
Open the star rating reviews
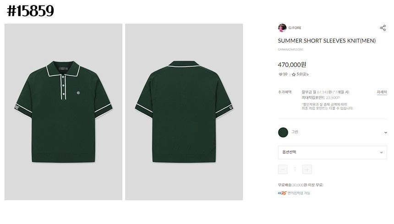(300, 74)
